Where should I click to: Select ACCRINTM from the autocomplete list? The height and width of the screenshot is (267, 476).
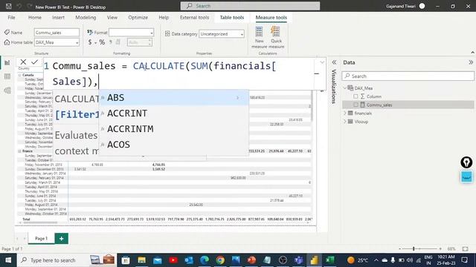point(173,129)
